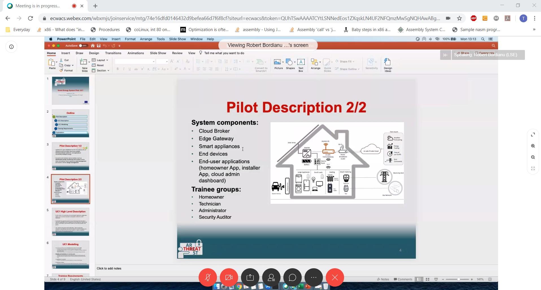Toggle Underline formatting

click(130, 69)
